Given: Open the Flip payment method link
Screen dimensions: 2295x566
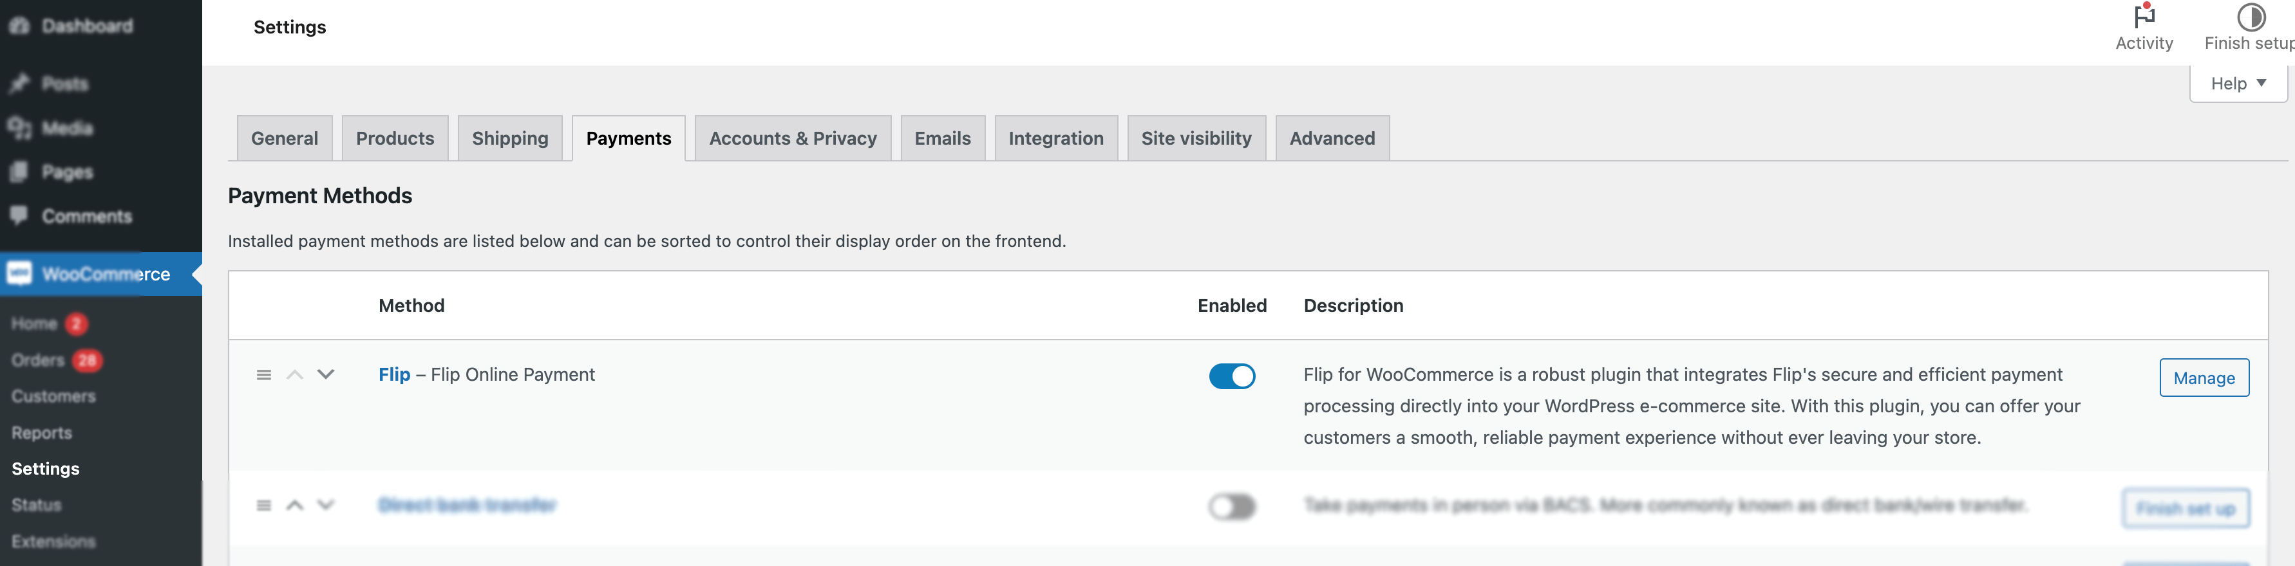Looking at the screenshot, I should point(394,375).
